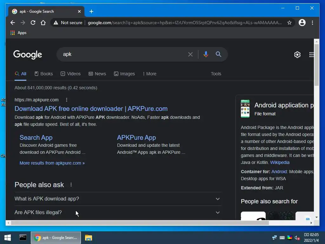Switch to News results tab
Image resolution: width=325 pixels, height=244 pixels.
coord(97,74)
